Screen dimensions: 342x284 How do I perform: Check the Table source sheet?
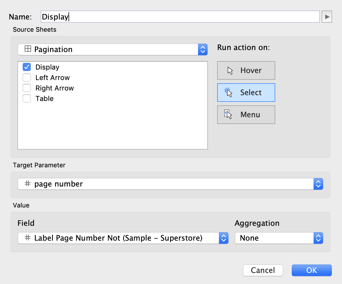27,98
